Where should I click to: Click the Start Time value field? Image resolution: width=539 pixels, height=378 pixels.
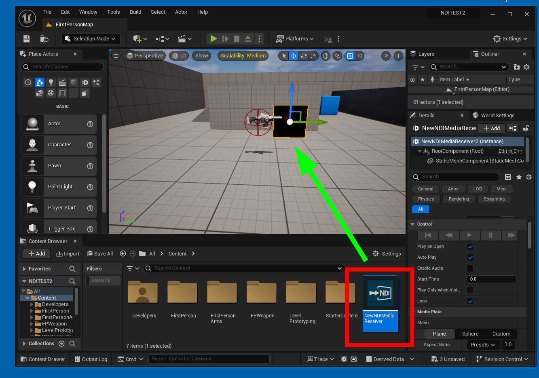click(491, 279)
